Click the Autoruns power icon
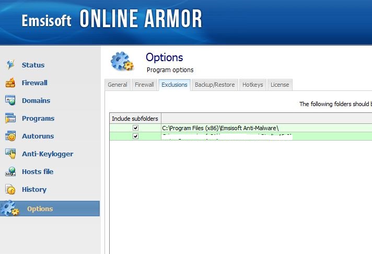This screenshot has width=372, height=254. tap(10, 136)
